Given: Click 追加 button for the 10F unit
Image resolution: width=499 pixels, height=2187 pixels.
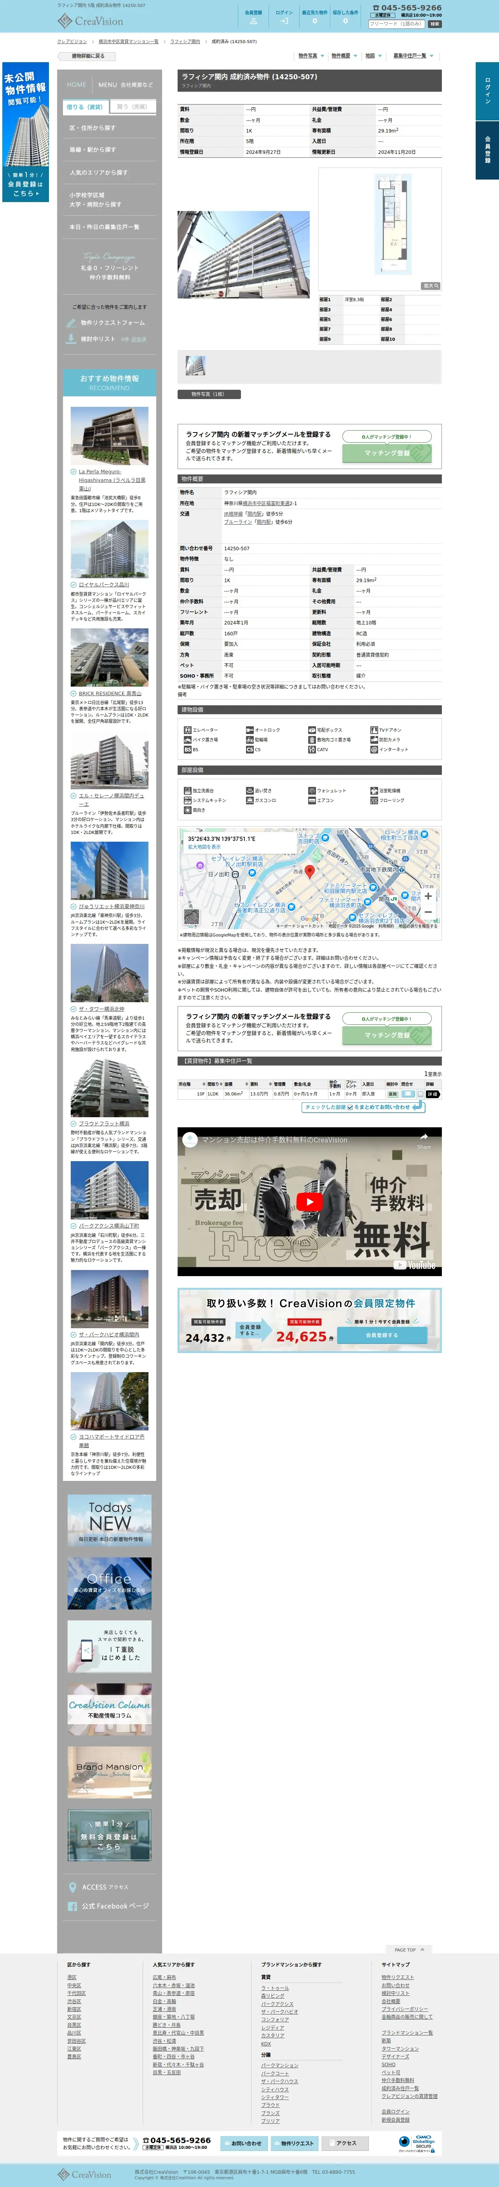Looking at the screenshot, I should 392,1094.
